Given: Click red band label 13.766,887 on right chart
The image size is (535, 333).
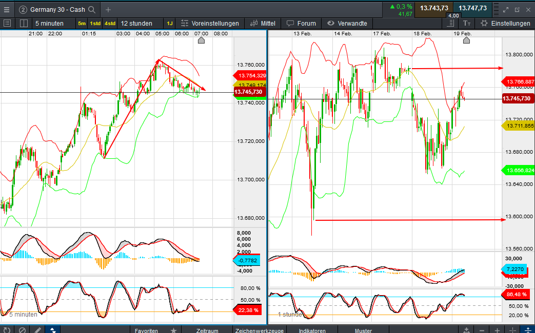Looking at the screenshot, I should (x=518, y=81).
